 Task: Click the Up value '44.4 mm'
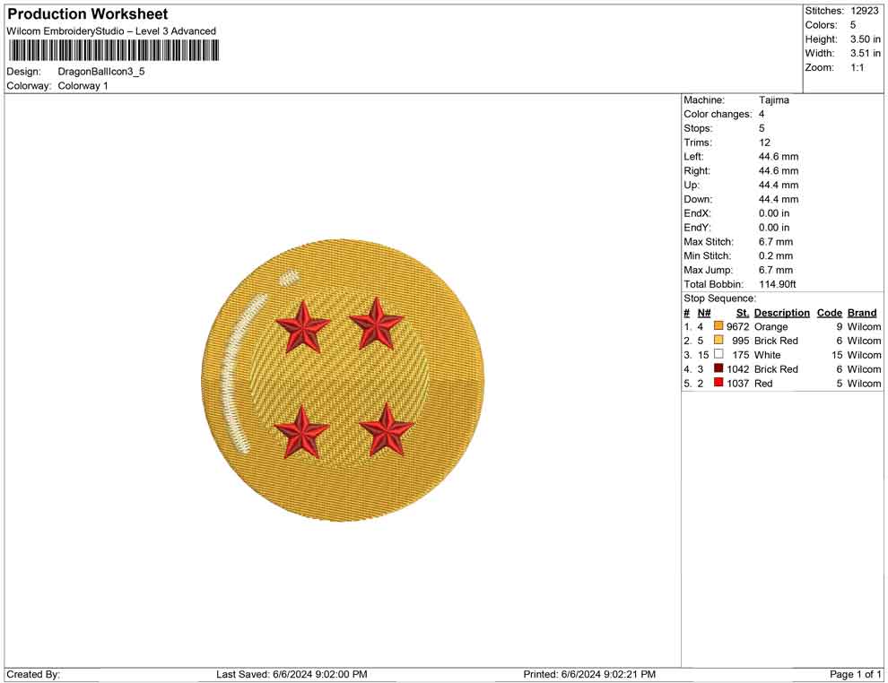point(779,185)
